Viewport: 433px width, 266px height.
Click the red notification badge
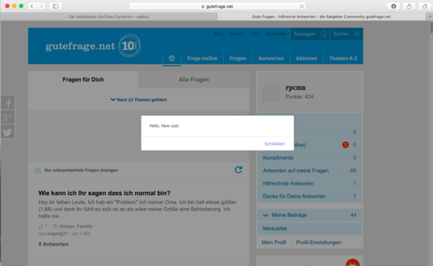[345, 144]
